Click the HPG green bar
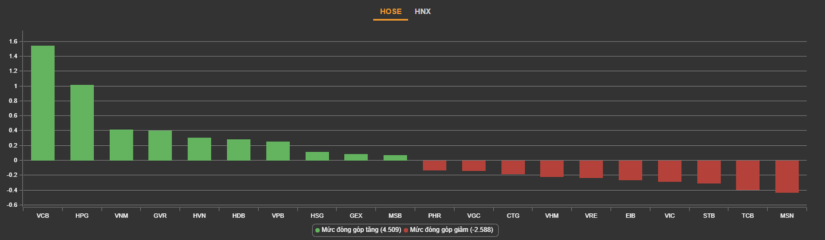This screenshot has width=825, height=240. click(x=82, y=123)
